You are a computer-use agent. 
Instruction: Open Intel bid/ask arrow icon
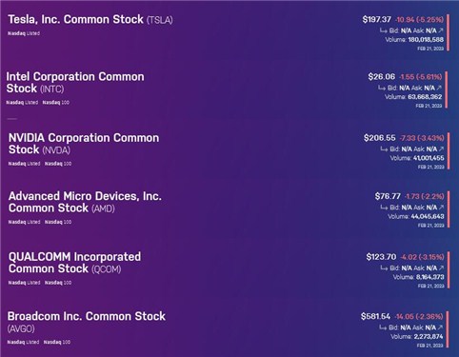[x=439, y=88]
